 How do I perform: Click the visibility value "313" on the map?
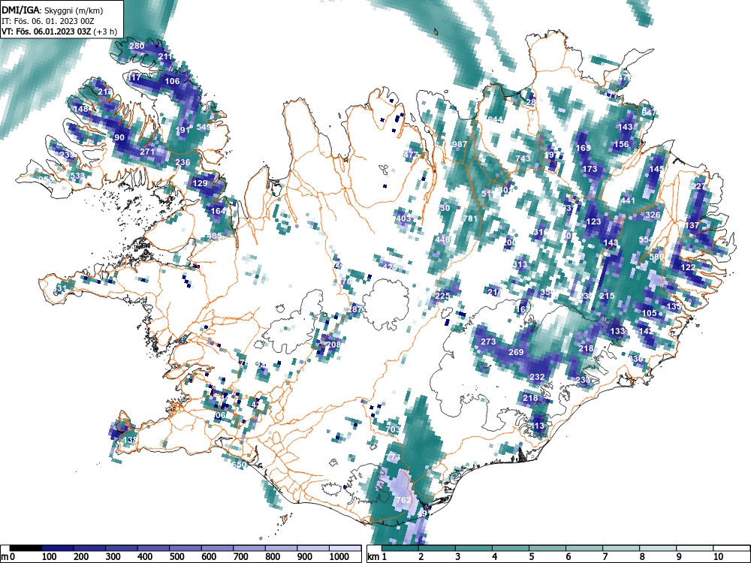point(520,264)
